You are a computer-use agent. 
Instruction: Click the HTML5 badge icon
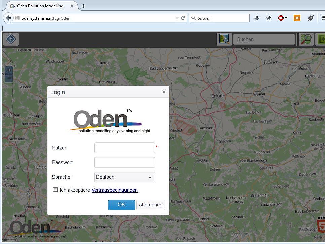coord(321,224)
